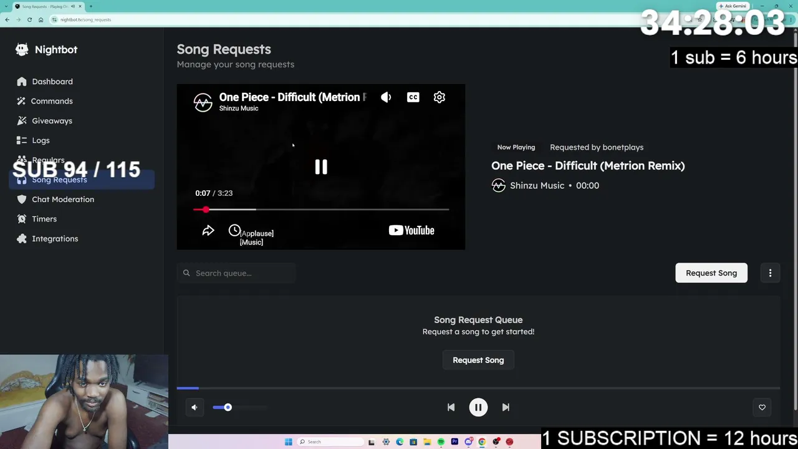This screenshot has width=798, height=449.
Task: Open Spotify from the taskbar
Action: pyautogui.click(x=441, y=442)
